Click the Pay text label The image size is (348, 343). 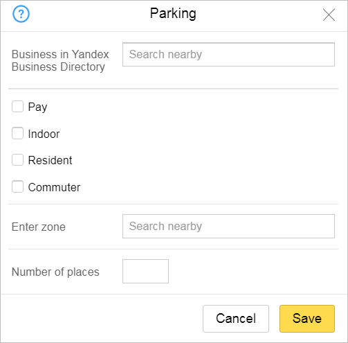coord(37,107)
